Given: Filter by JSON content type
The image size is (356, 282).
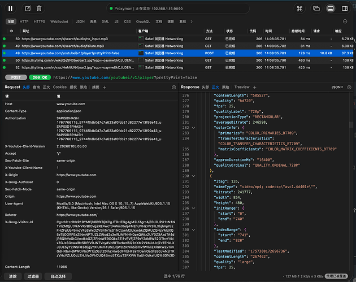Looking at the screenshot, I should [80, 21].
